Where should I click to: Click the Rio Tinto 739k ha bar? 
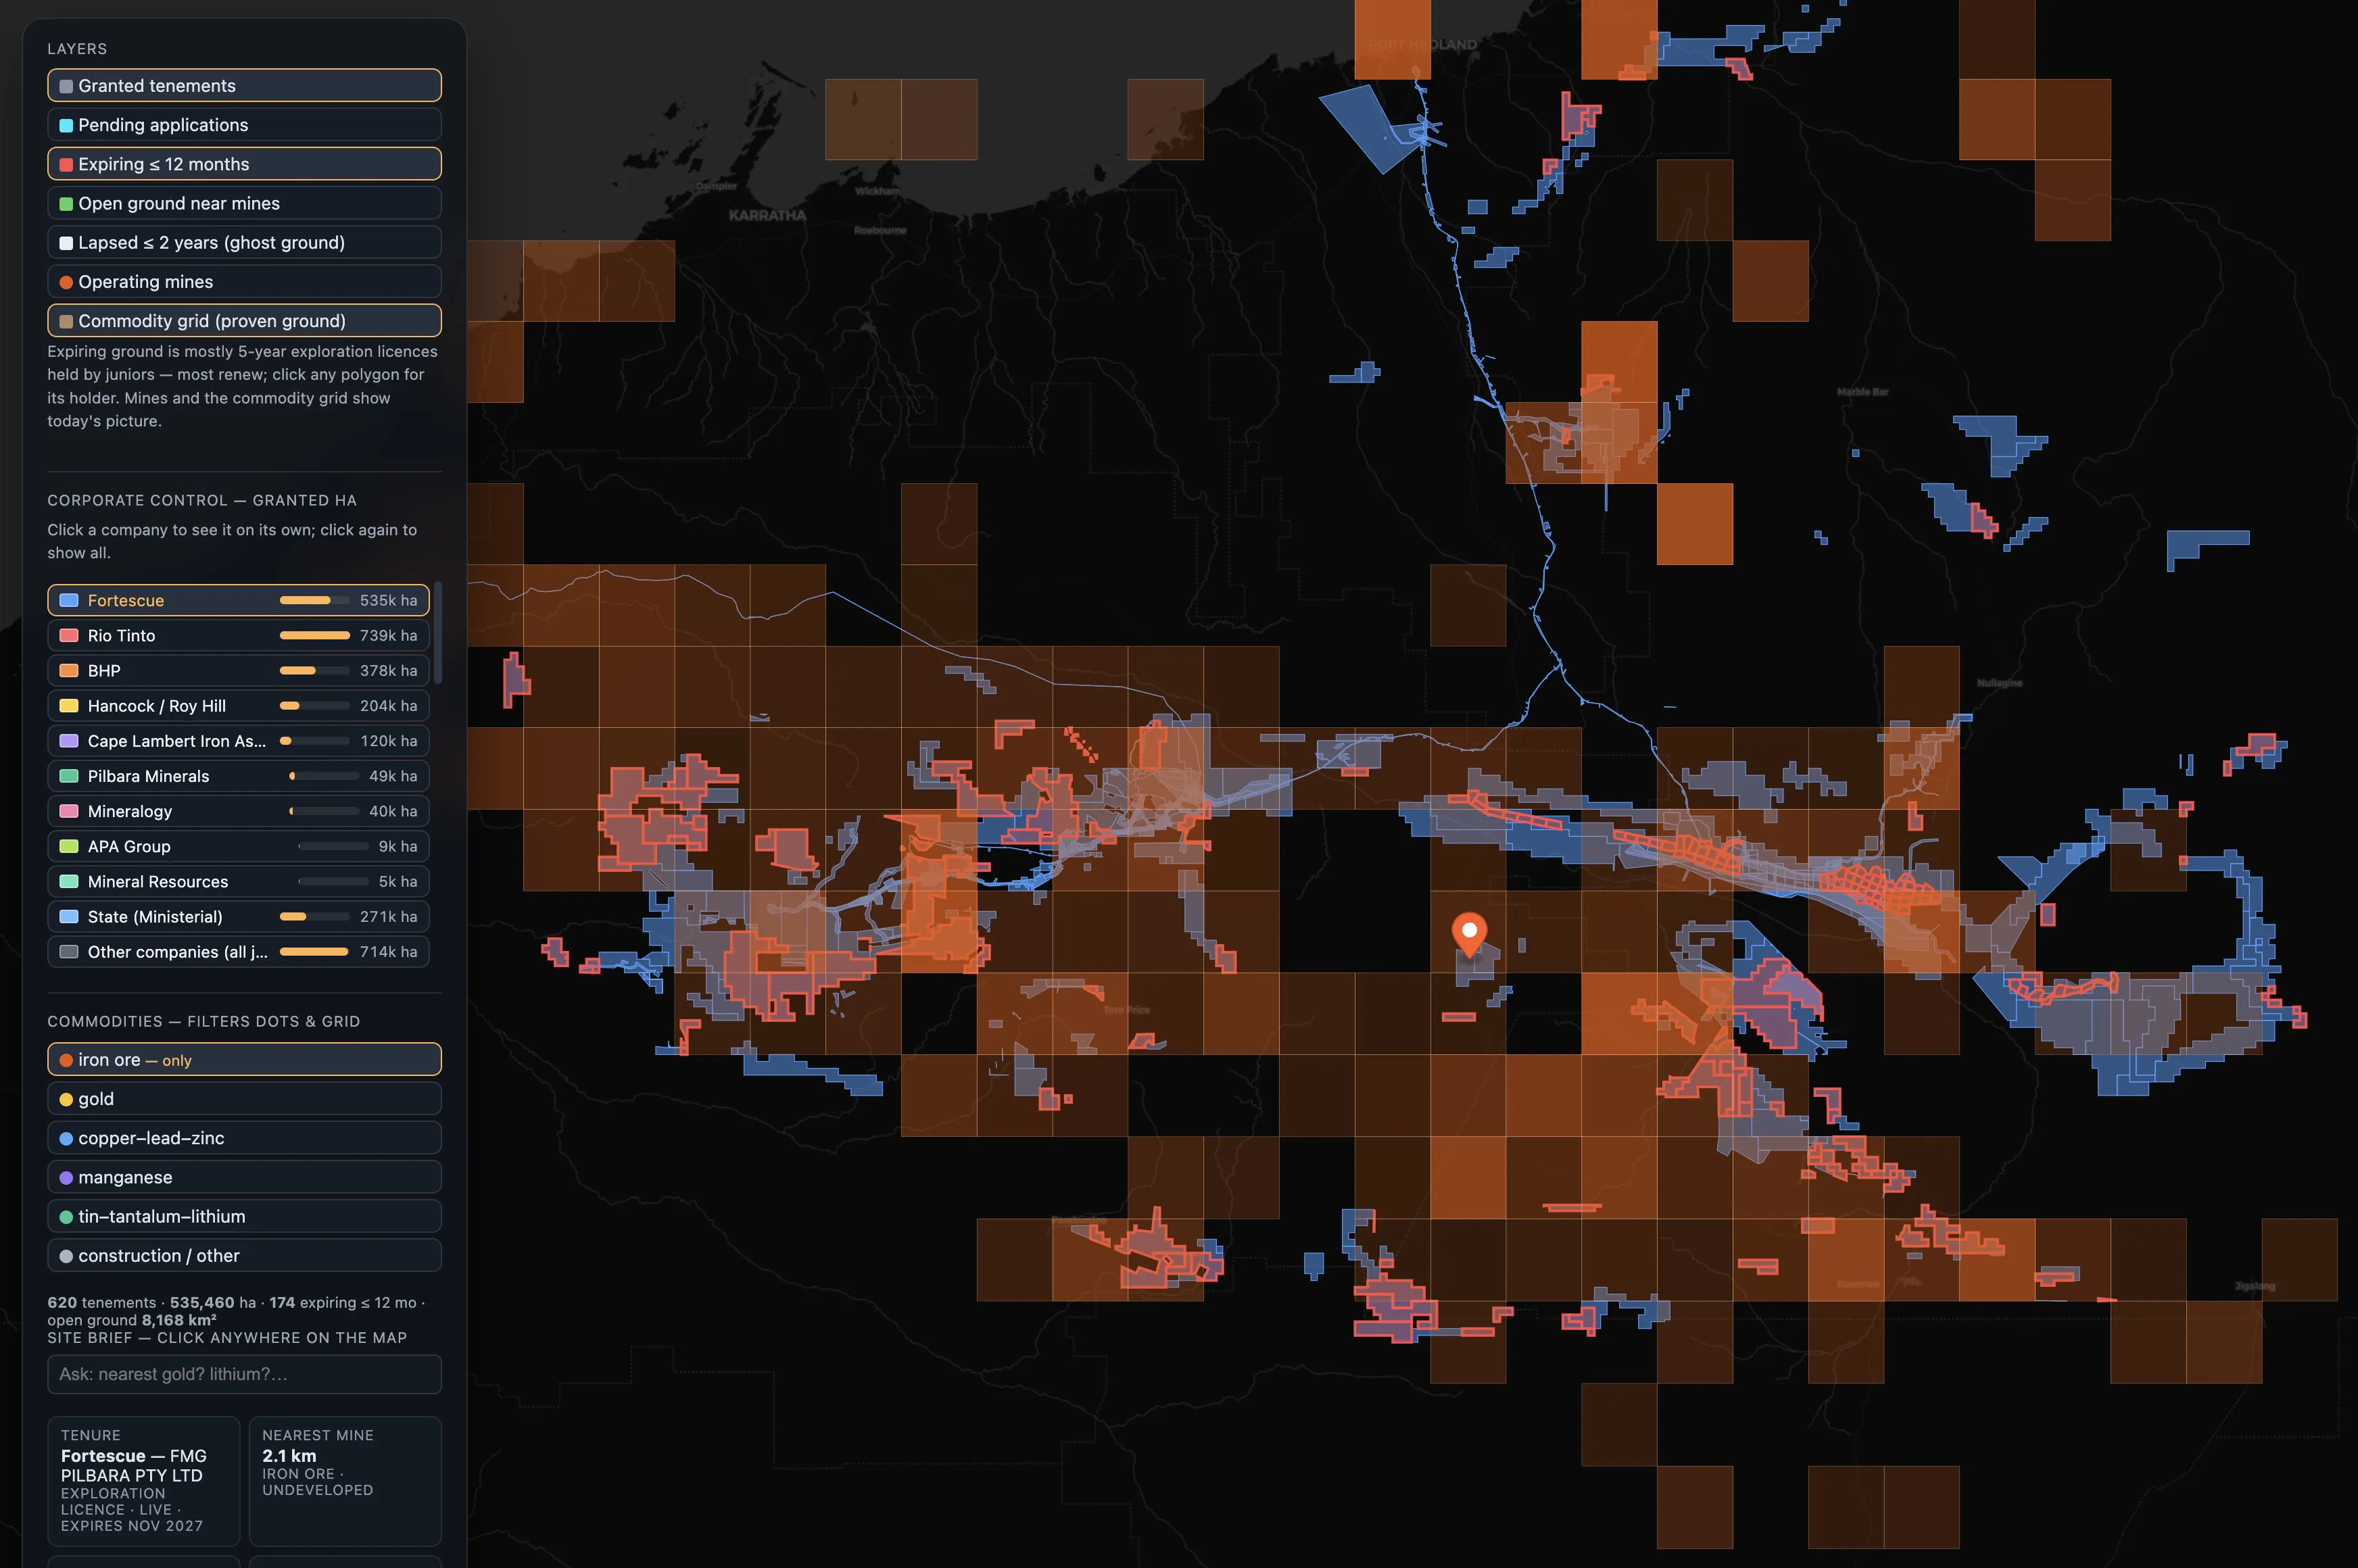click(315, 635)
